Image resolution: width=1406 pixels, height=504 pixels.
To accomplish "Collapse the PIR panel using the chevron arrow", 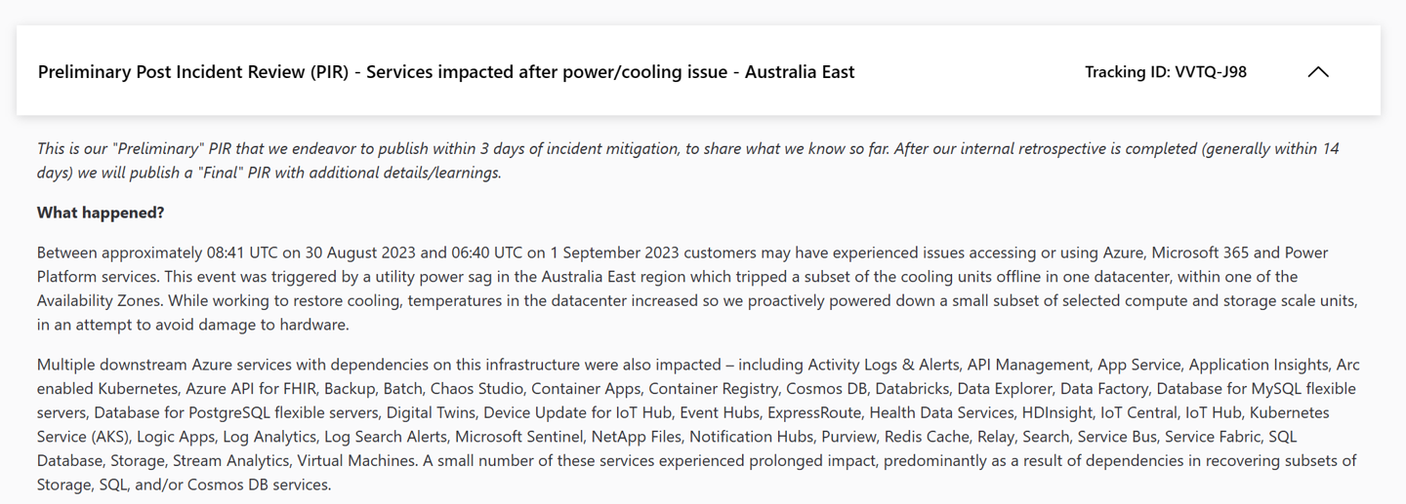I will tap(1317, 72).
